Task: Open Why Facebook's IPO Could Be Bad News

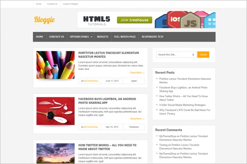Action: coord(185,112)
